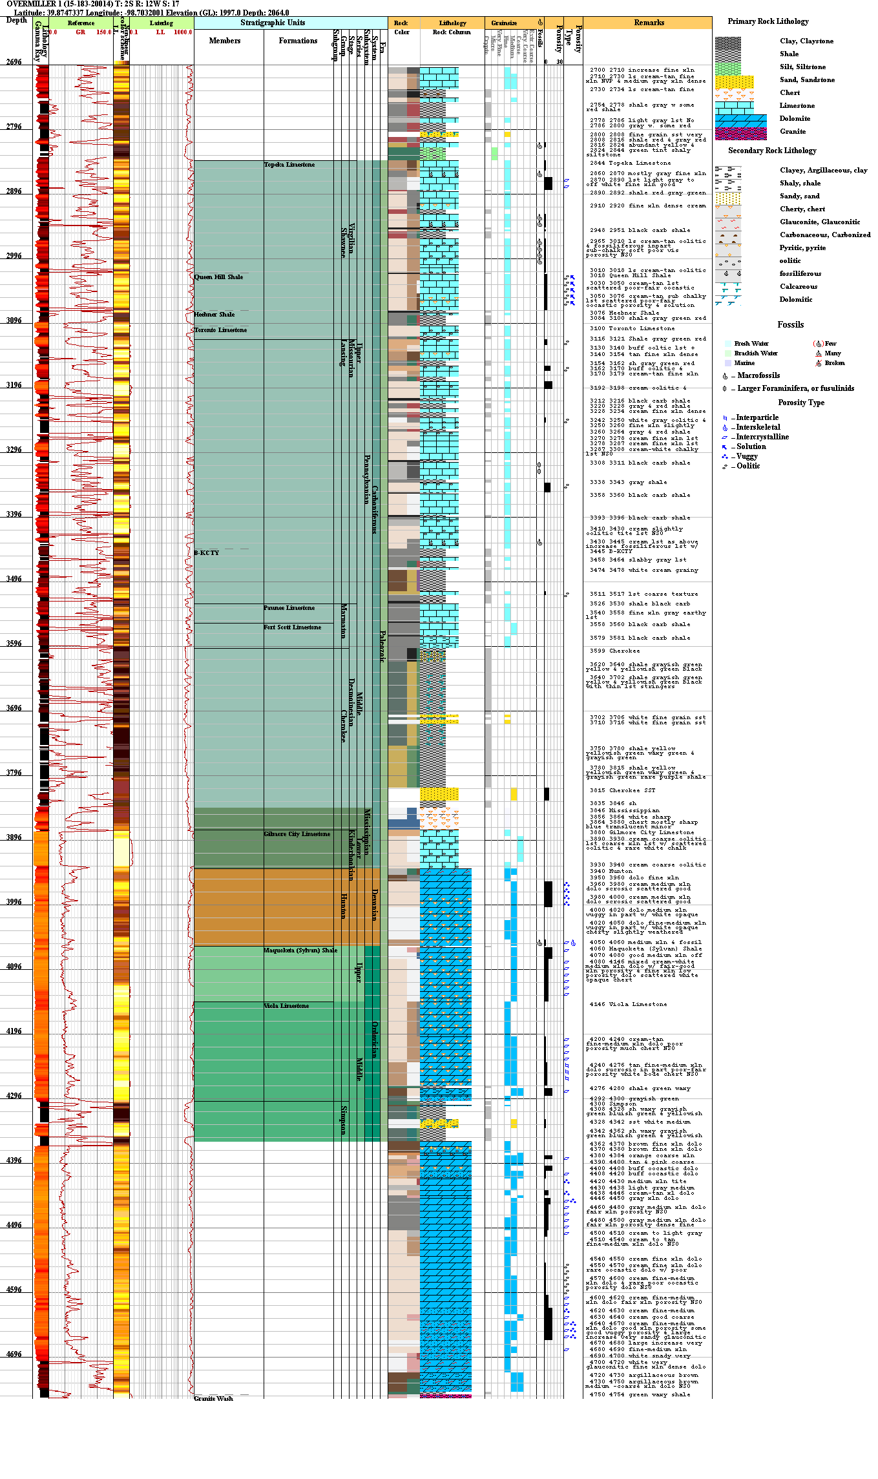Screen dimensions: 878x1479
Task: Click the Topeka Limestone formation label
Action: coord(289,165)
